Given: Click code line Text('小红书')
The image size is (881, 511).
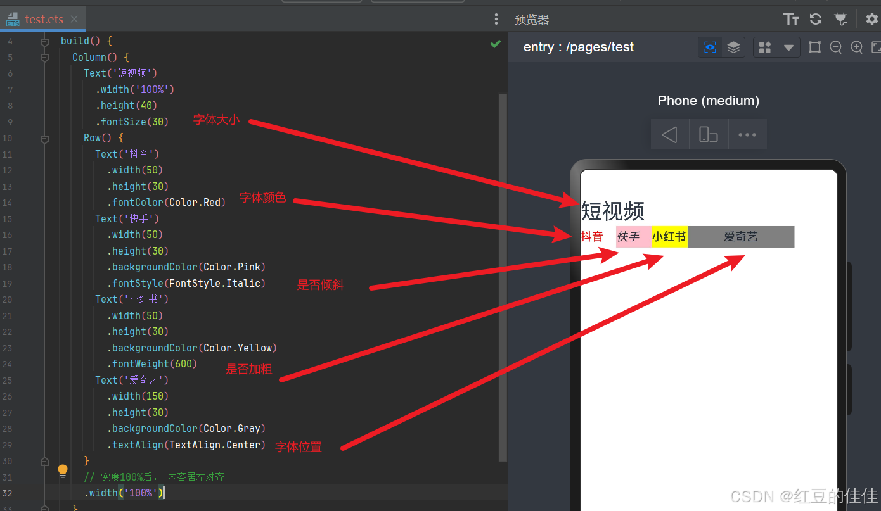Looking at the screenshot, I should [x=132, y=300].
